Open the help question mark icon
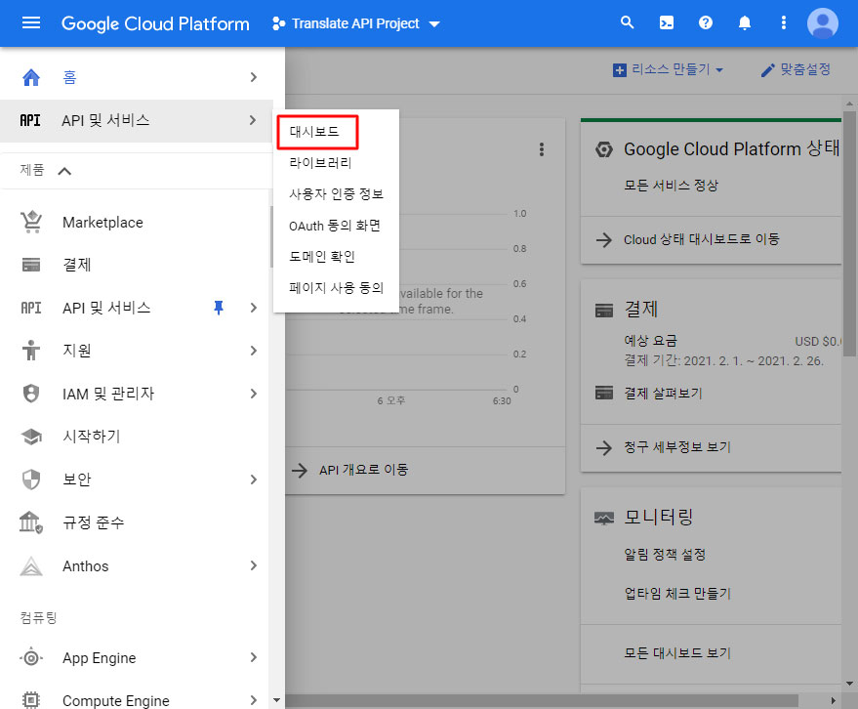Image resolution: width=858 pixels, height=709 pixels. coord(706,23)
